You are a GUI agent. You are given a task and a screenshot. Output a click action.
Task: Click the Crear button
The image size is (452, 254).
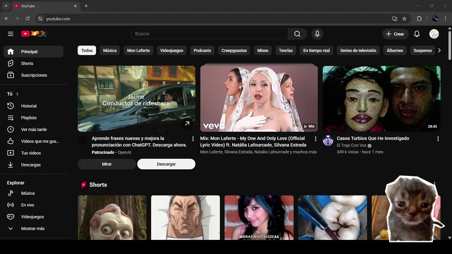pos(395,34)
